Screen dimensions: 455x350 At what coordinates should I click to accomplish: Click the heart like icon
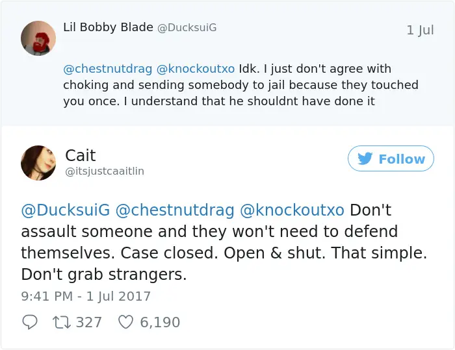point(126,322)
